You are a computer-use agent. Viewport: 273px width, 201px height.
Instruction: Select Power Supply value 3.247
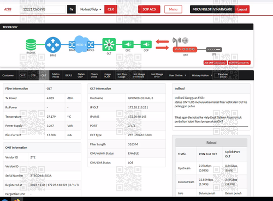(x=50, y=126)
